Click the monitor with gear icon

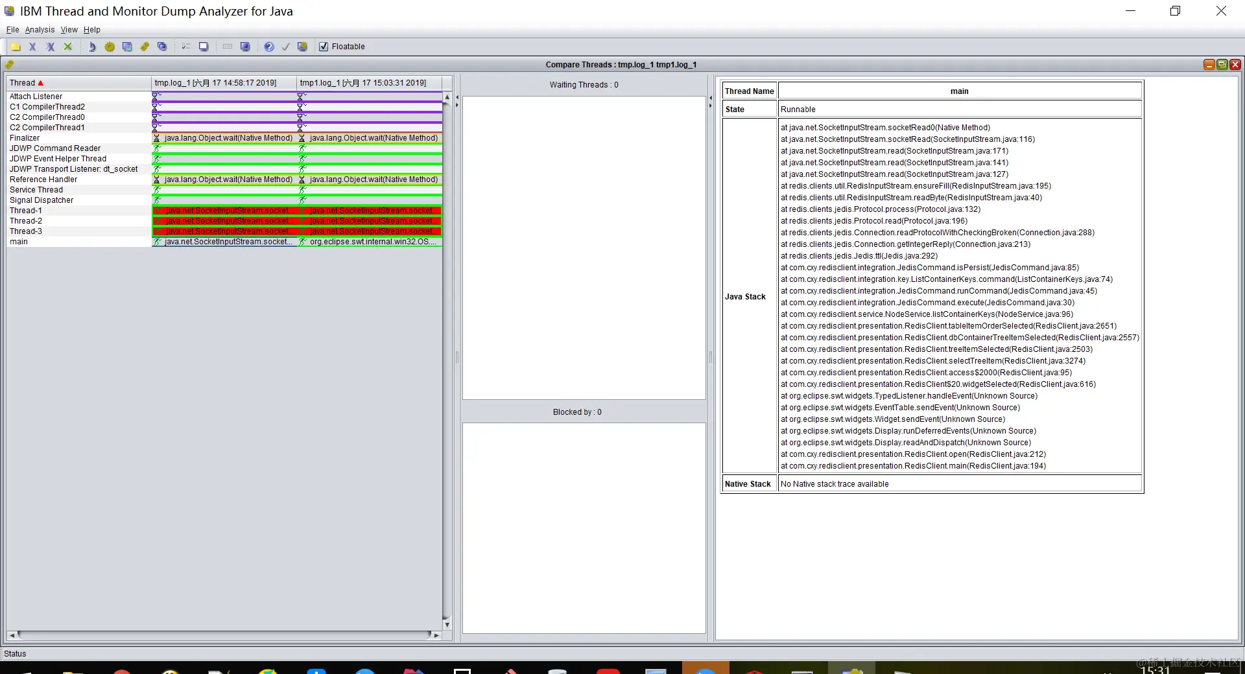pyautogui.click(x=302, y=47)
